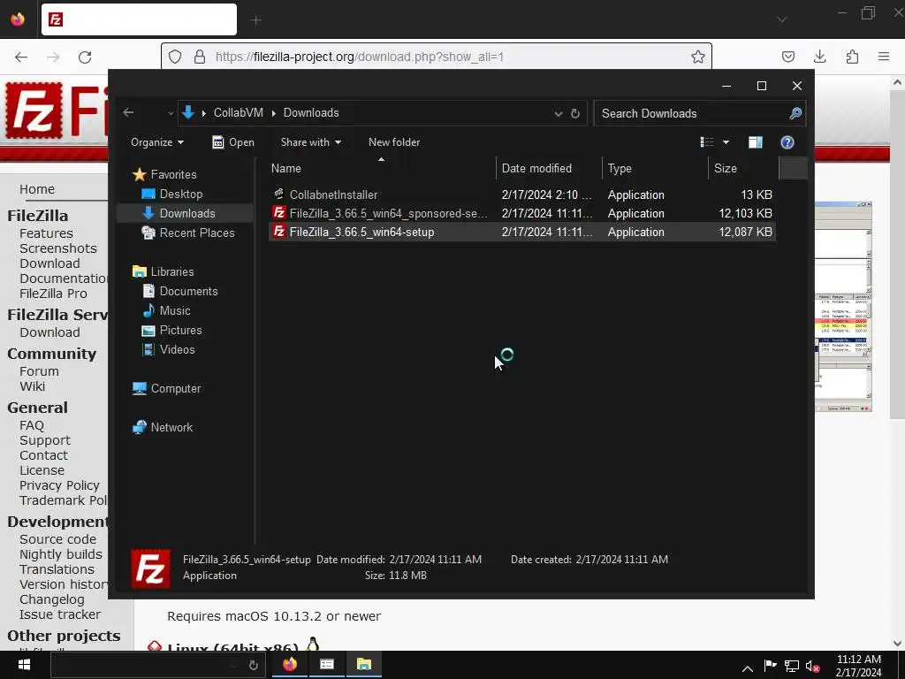905x679 pixels.
Task: Click the site security padlock icon
Action: tap(200, 57)
